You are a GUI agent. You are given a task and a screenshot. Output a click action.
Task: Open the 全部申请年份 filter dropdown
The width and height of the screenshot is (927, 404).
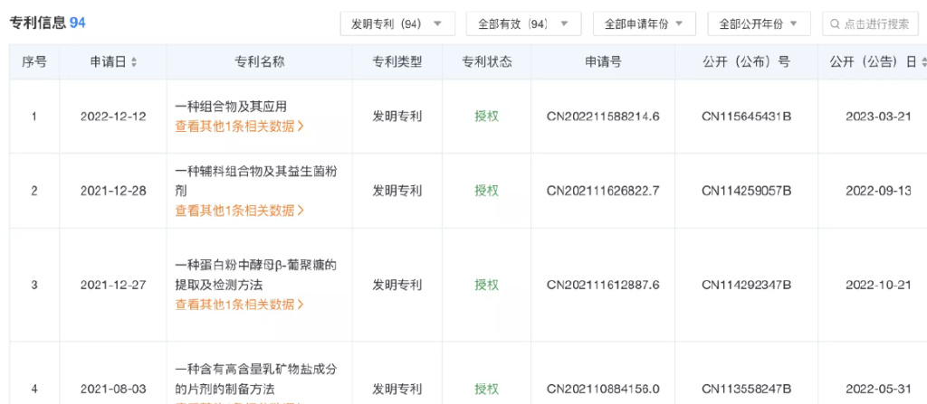644,23
